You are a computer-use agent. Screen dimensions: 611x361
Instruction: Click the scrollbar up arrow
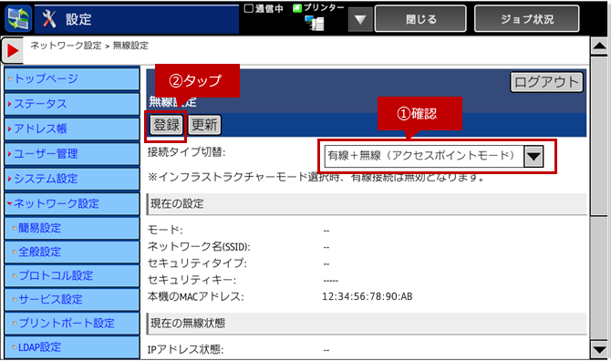(x=599, y=46)
